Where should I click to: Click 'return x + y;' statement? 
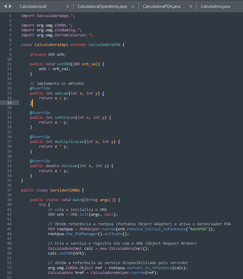click(x=53, y=98)
